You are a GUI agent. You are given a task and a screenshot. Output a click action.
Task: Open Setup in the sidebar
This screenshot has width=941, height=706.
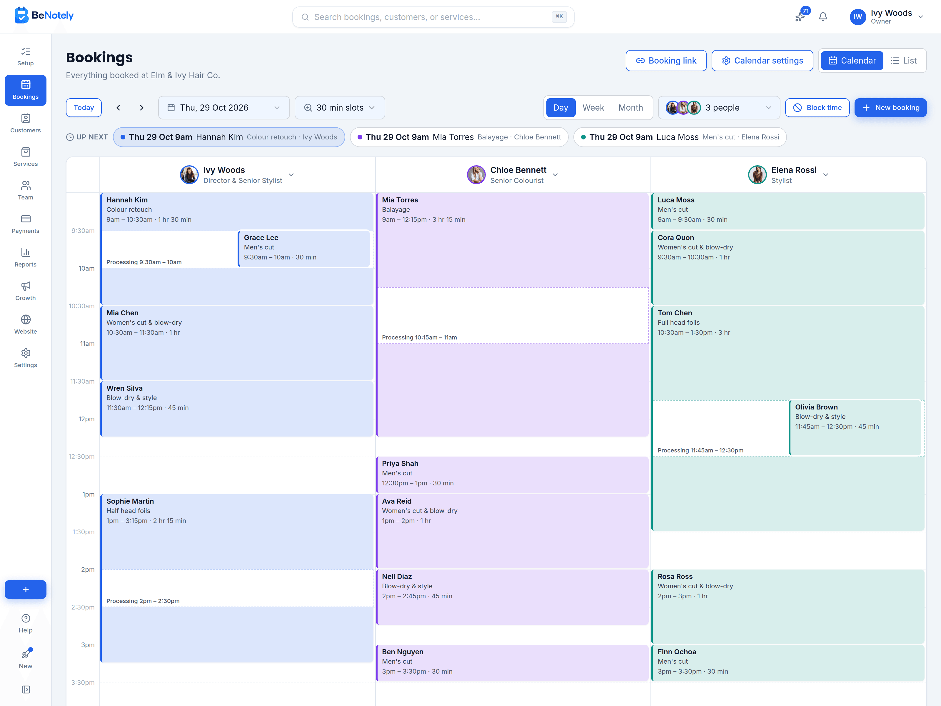26,56
